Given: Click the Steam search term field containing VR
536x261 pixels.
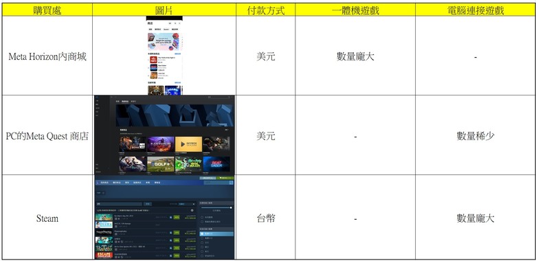Looking at the screenshot, I should coord(119,204).
